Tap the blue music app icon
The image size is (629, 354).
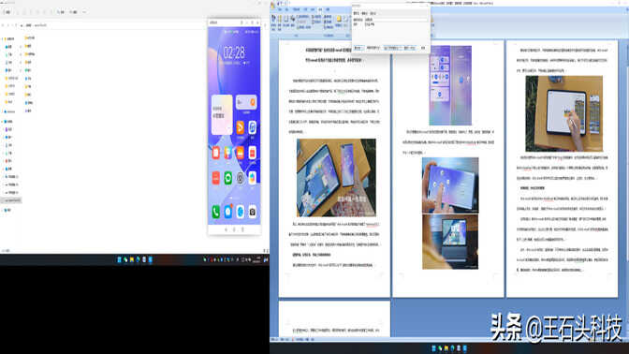pos(253,127)
